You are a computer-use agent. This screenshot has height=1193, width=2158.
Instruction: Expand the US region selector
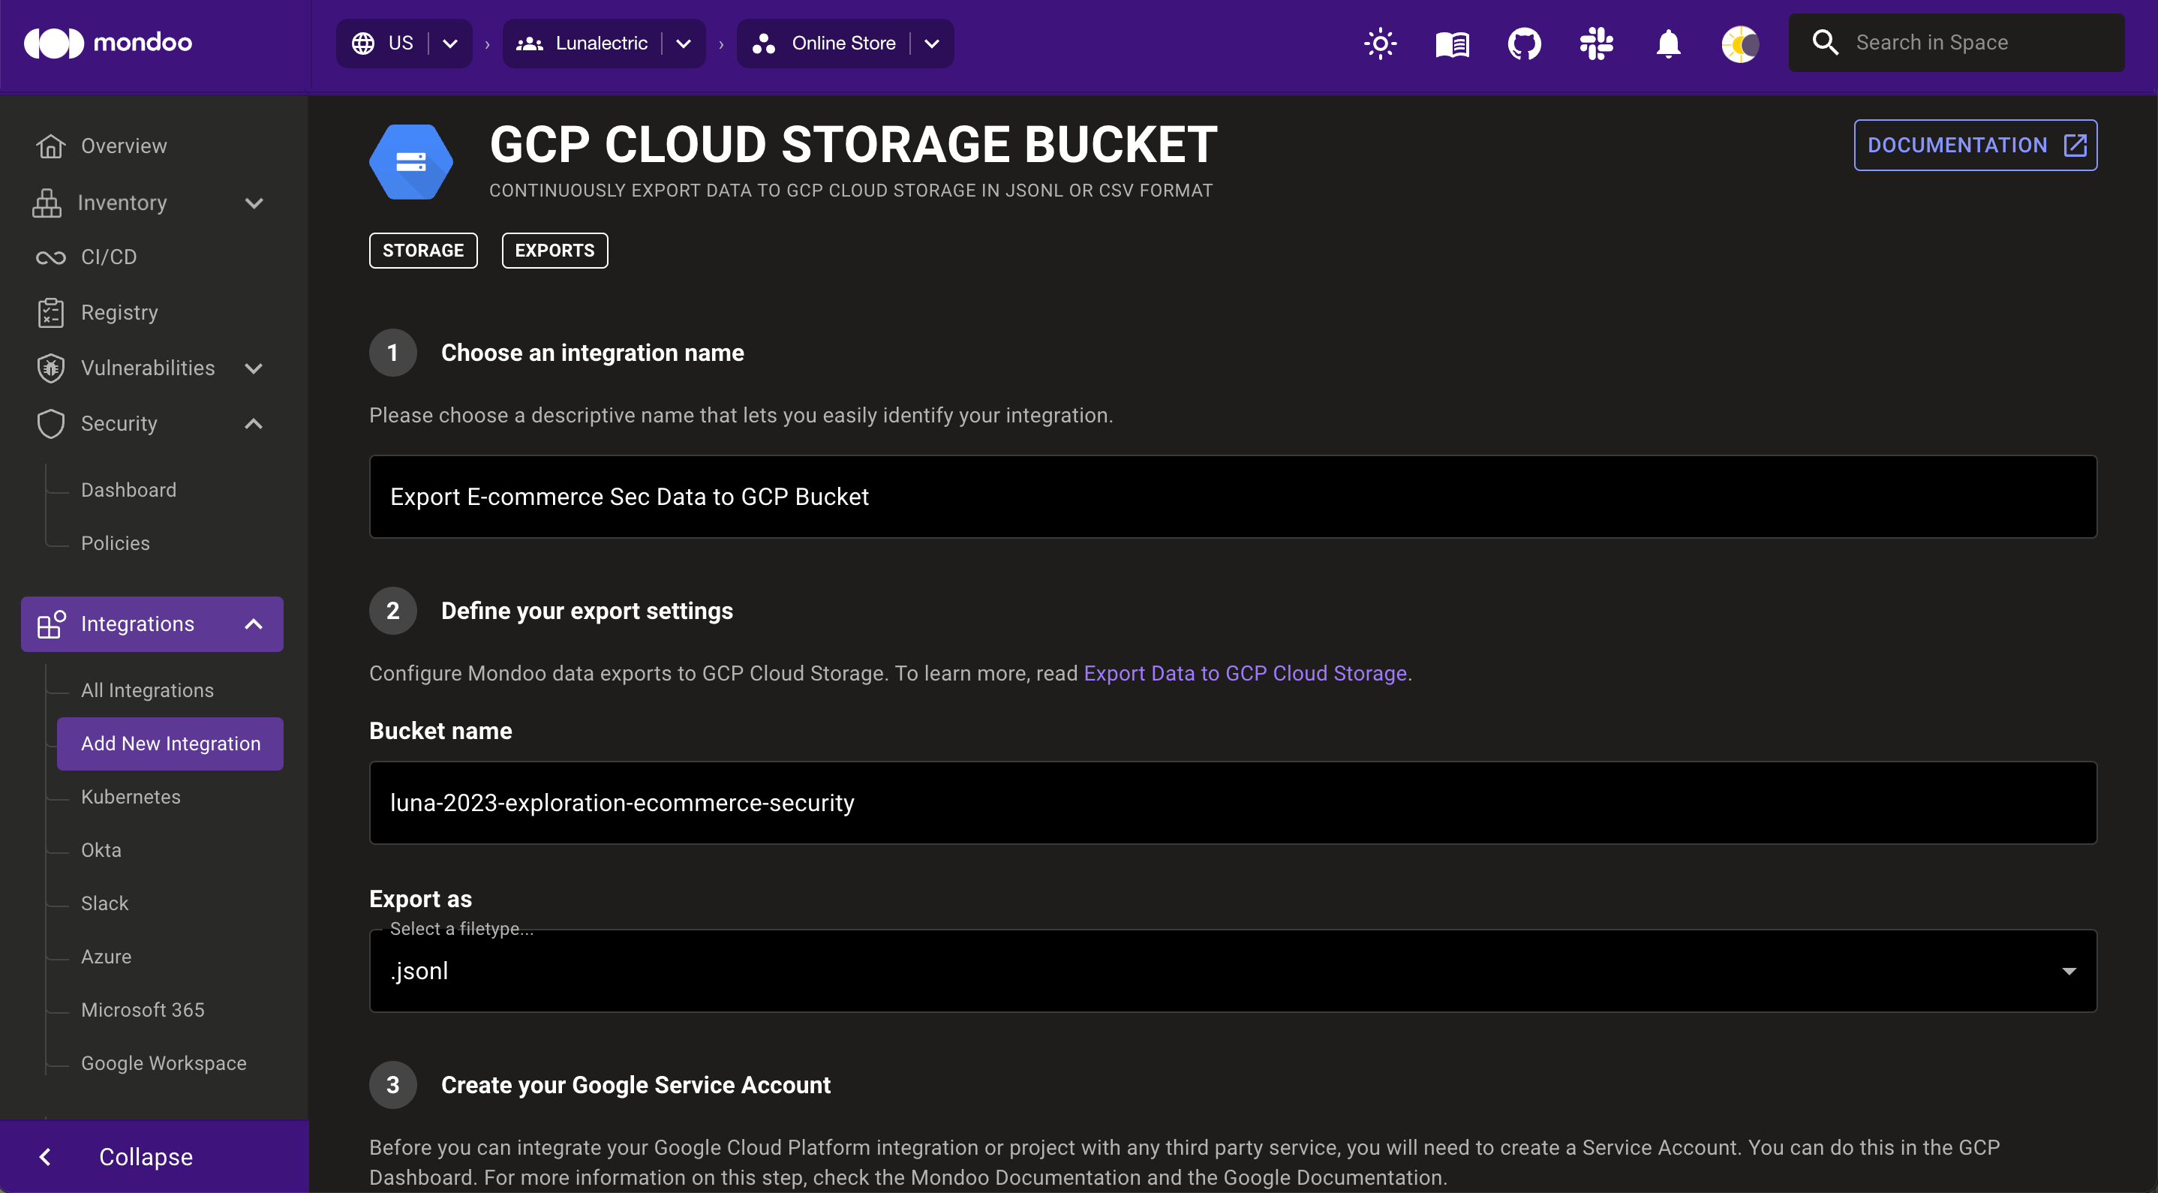point(449,43)
